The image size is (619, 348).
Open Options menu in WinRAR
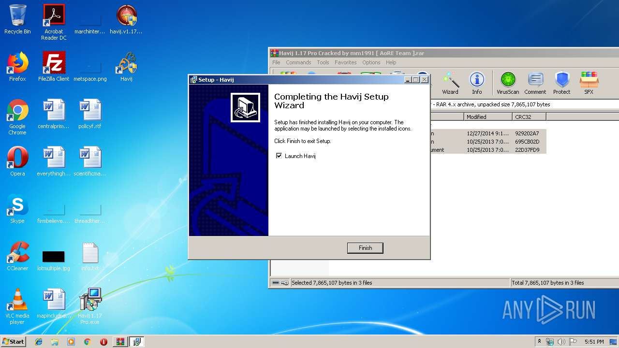[371, 62]
